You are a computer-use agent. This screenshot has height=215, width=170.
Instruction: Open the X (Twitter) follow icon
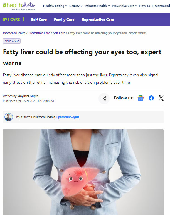point(161,98)
